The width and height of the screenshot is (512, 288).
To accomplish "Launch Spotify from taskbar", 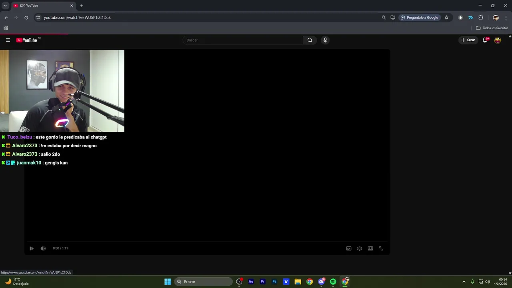I will (333, 282).
